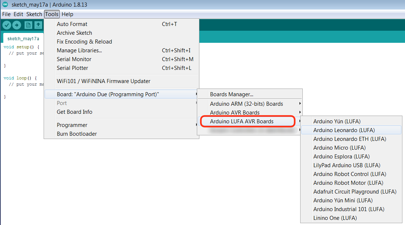Image resolution: width=405 pixels, height=225 pixels.
Task: Open Manage Libraries... entry
Action: [x=121, y=50]
